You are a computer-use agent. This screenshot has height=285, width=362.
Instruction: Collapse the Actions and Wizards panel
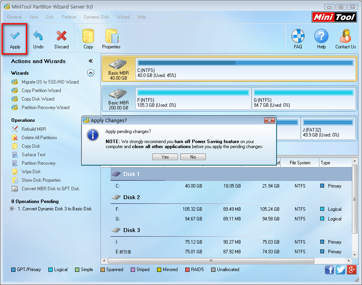(90, 61)
